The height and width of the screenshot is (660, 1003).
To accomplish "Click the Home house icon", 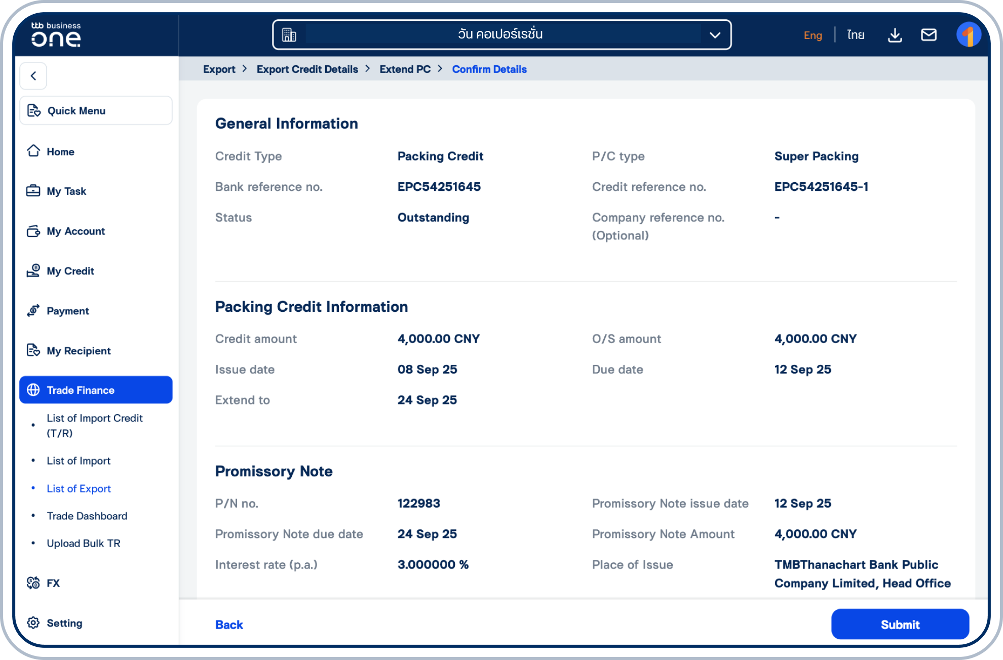I will pyautogui.click(x=33, y=151).
